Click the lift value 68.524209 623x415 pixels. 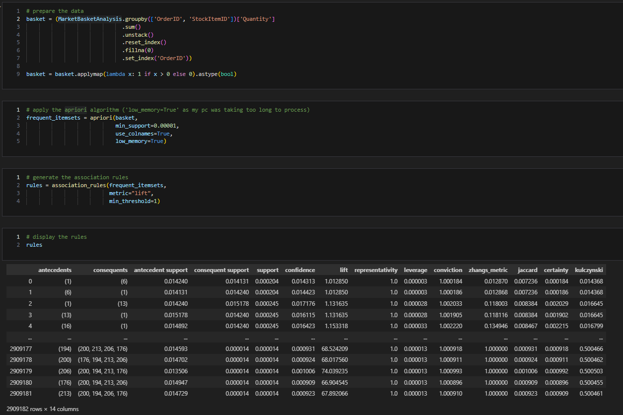[335, 349]
